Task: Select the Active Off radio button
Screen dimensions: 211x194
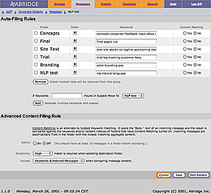Action: coord(44,143)
